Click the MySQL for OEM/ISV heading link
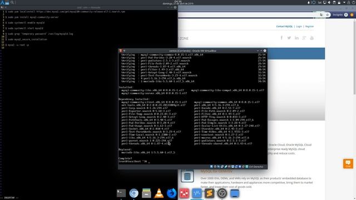 pos(216,171)
